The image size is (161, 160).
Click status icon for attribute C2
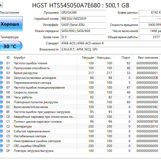1,126
